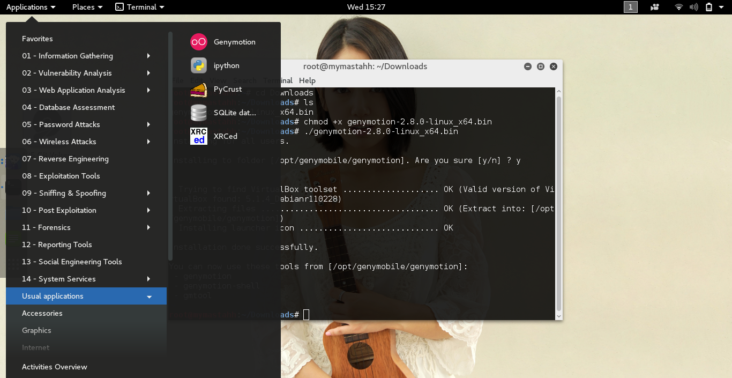Click the workspace indicator showing 1
The width and height of the screenshot is (732, 378).
pyautogui.click(x=631, y=7)
